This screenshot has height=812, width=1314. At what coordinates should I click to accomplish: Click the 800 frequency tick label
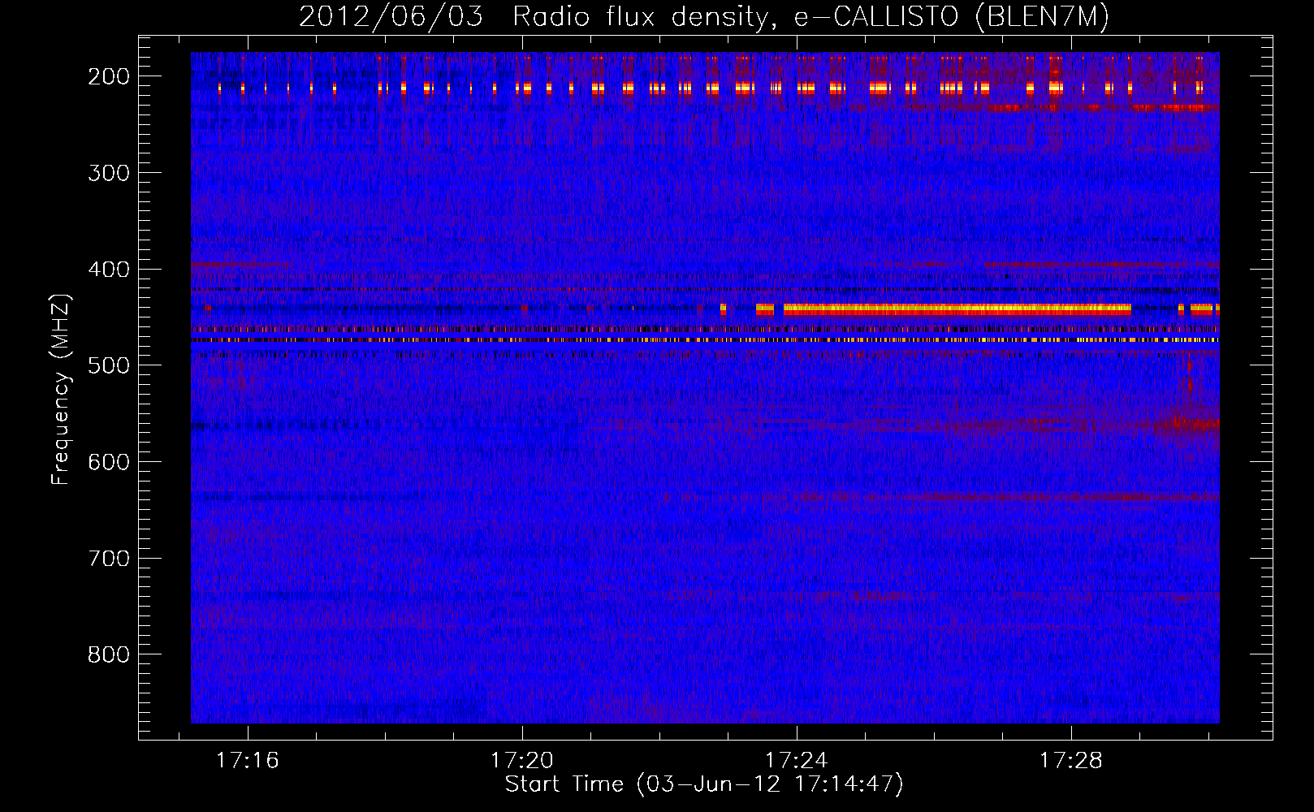pyautogui.click(x=109, y=654)
